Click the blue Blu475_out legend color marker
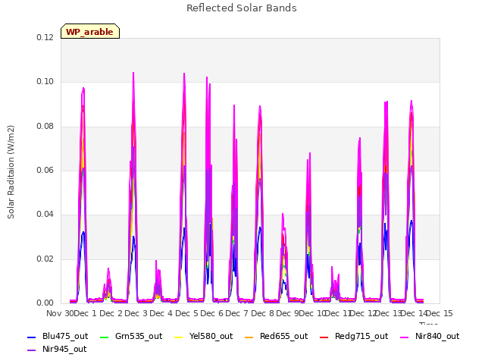 [x=32, y=337]
